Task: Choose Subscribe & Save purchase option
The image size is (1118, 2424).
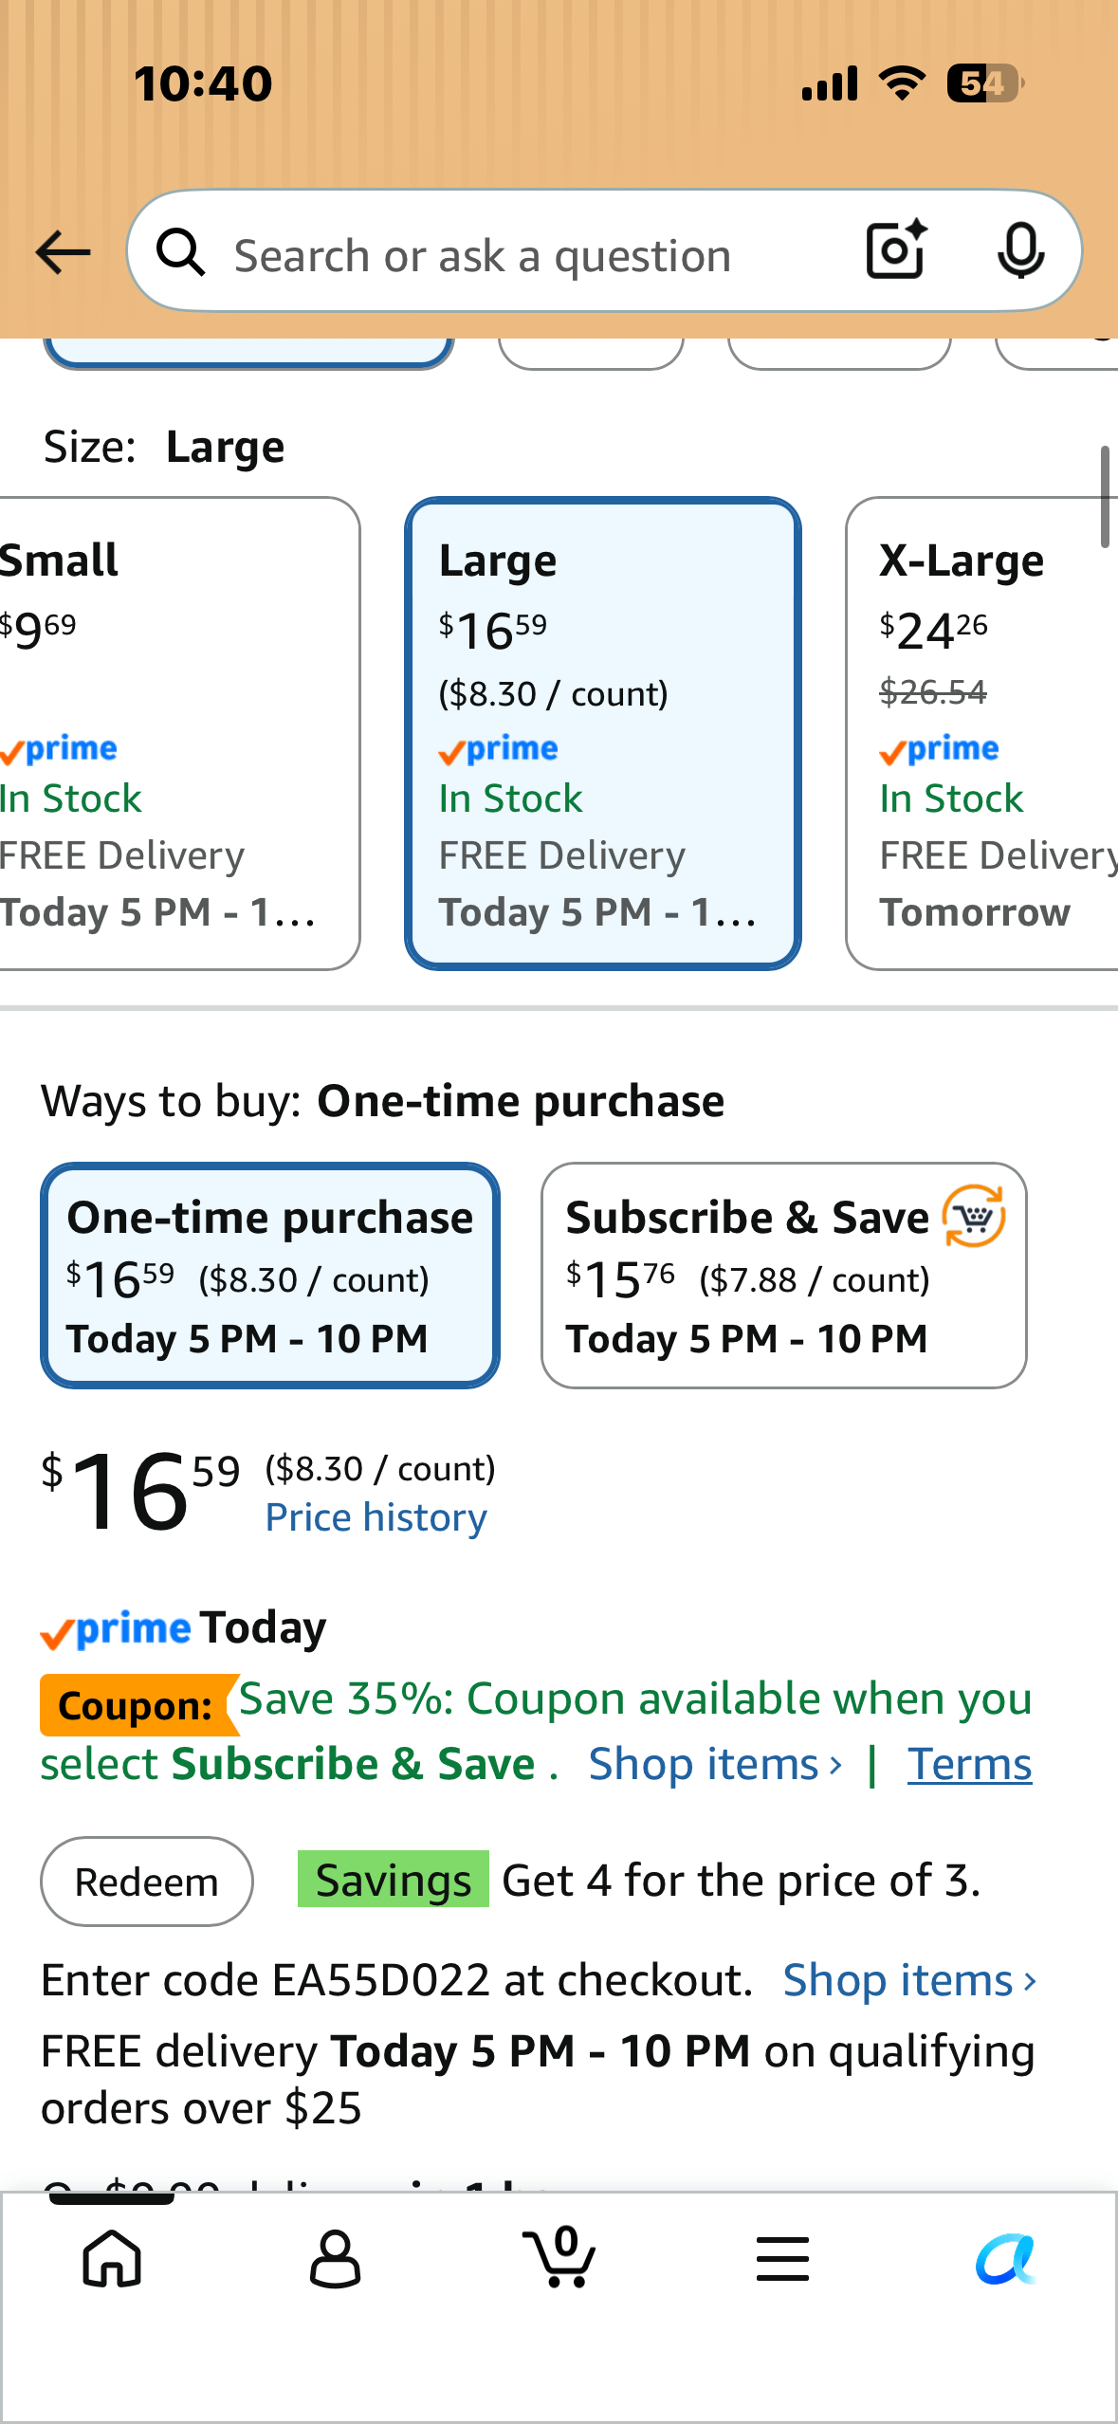Action: [x=783, y=1276]
